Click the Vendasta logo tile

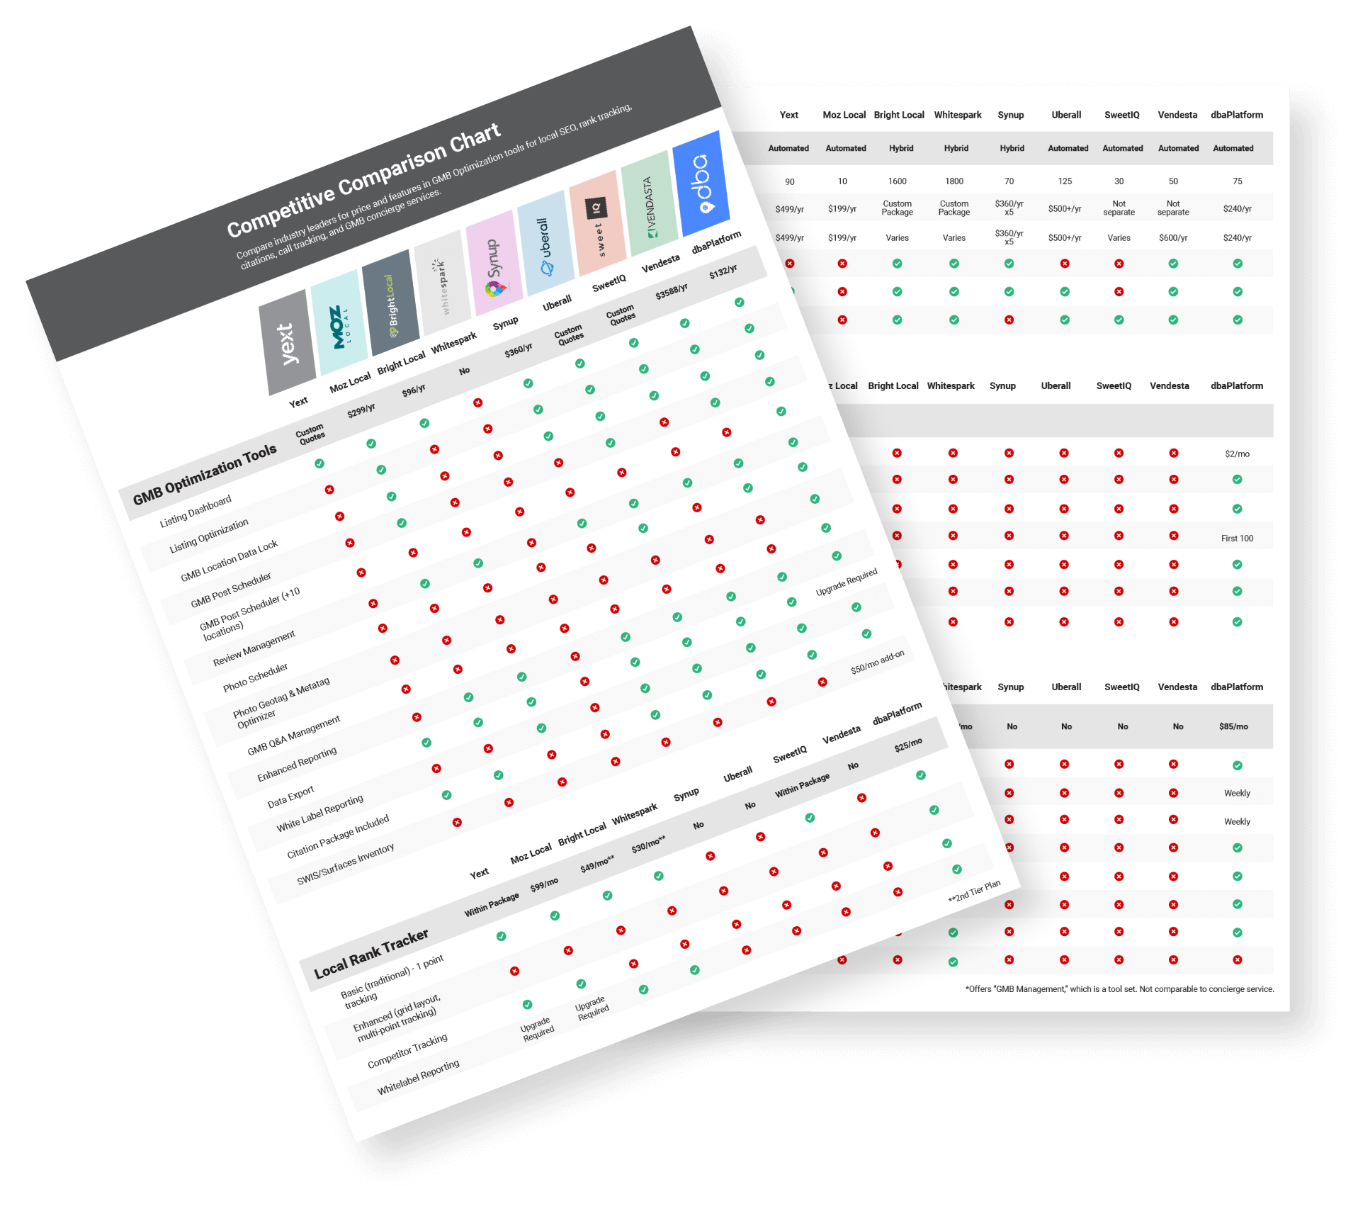point(650,203)
